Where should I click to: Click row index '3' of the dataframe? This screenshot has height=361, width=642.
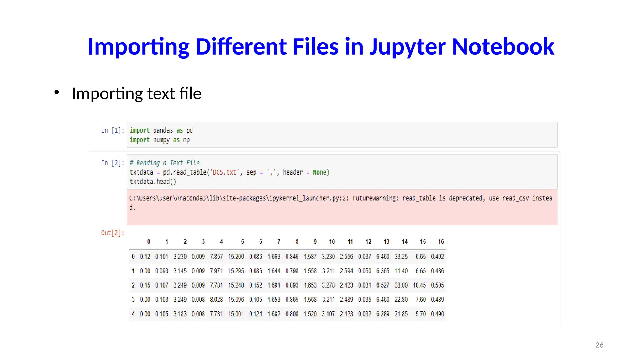tap(133, 300)
